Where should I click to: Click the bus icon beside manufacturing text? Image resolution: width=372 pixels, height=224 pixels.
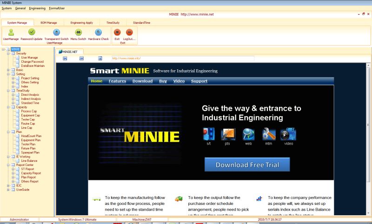point(96,199)
